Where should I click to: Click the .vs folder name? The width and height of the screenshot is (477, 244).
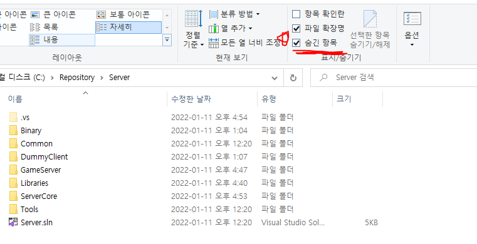point(25,118)
